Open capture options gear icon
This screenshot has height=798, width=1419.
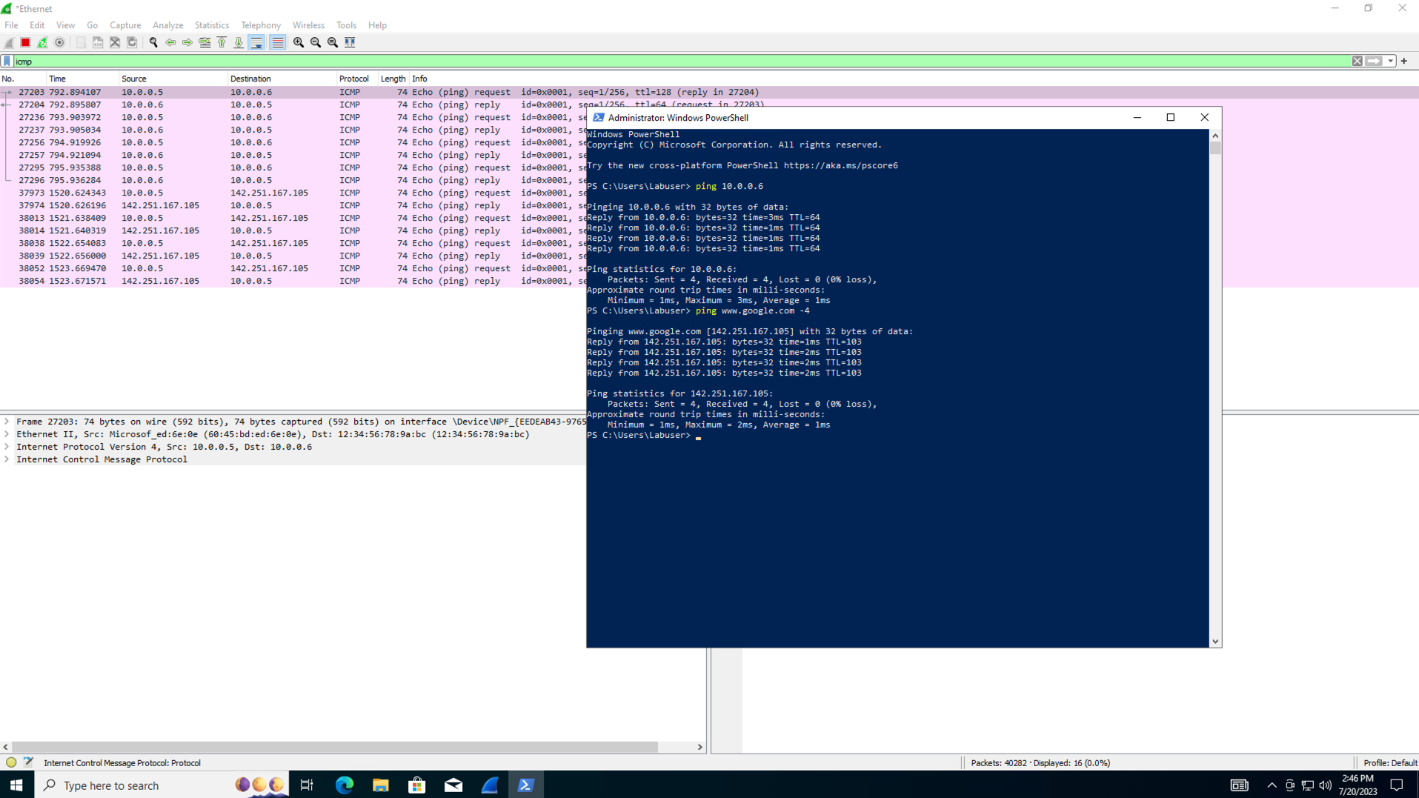[60, 42]
